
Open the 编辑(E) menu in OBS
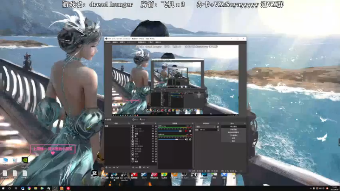pos(115,42)
